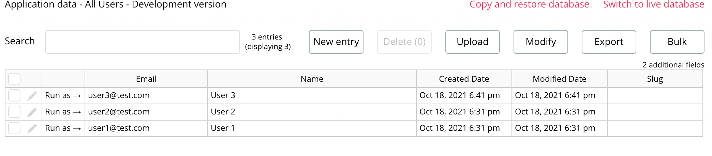712x156 pixels.
Task: Run as user3@test.com
Action: (63, 95)
